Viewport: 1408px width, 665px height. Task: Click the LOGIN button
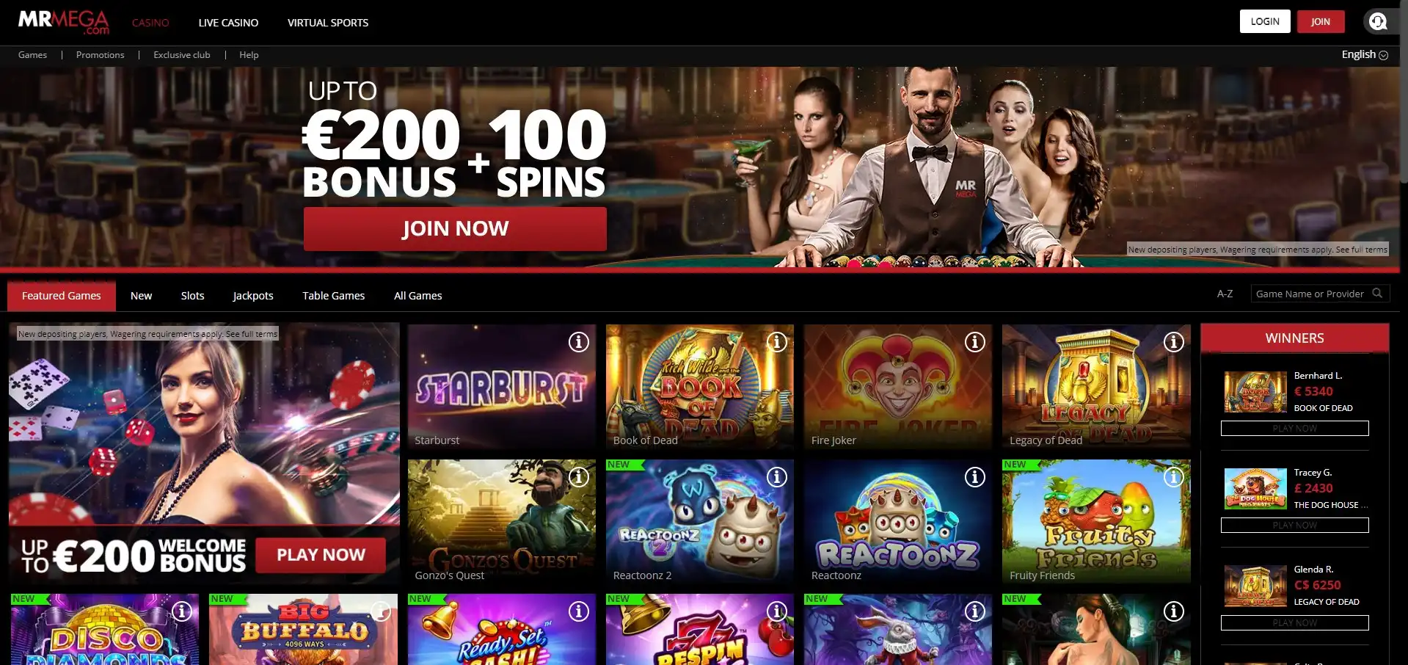1265,21
